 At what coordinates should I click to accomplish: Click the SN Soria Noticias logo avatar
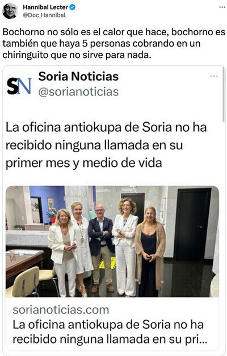point(19,86)
